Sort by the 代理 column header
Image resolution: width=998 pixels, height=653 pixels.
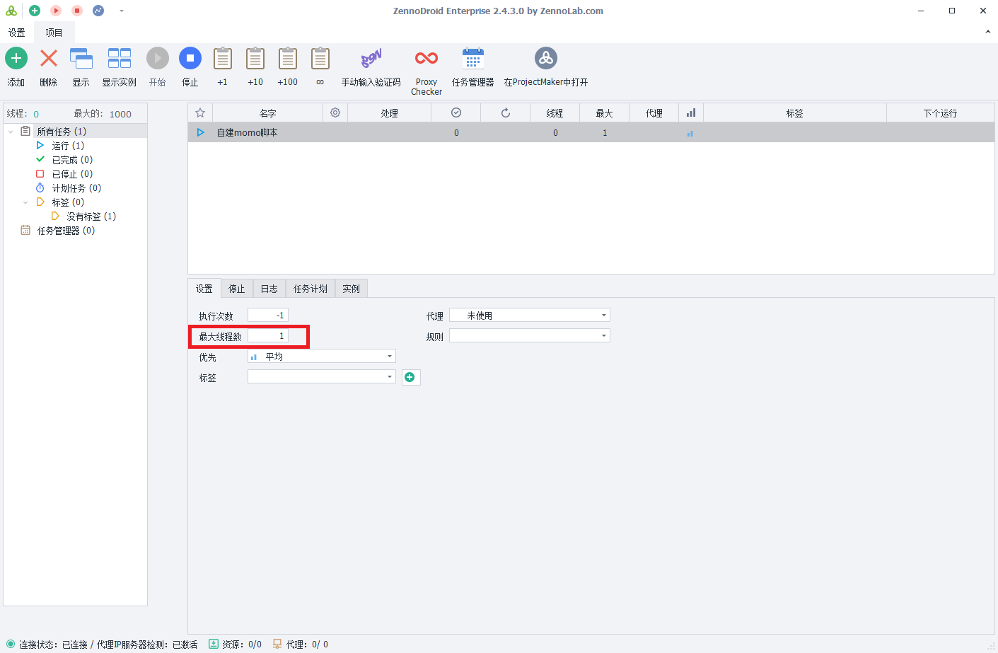654,113
